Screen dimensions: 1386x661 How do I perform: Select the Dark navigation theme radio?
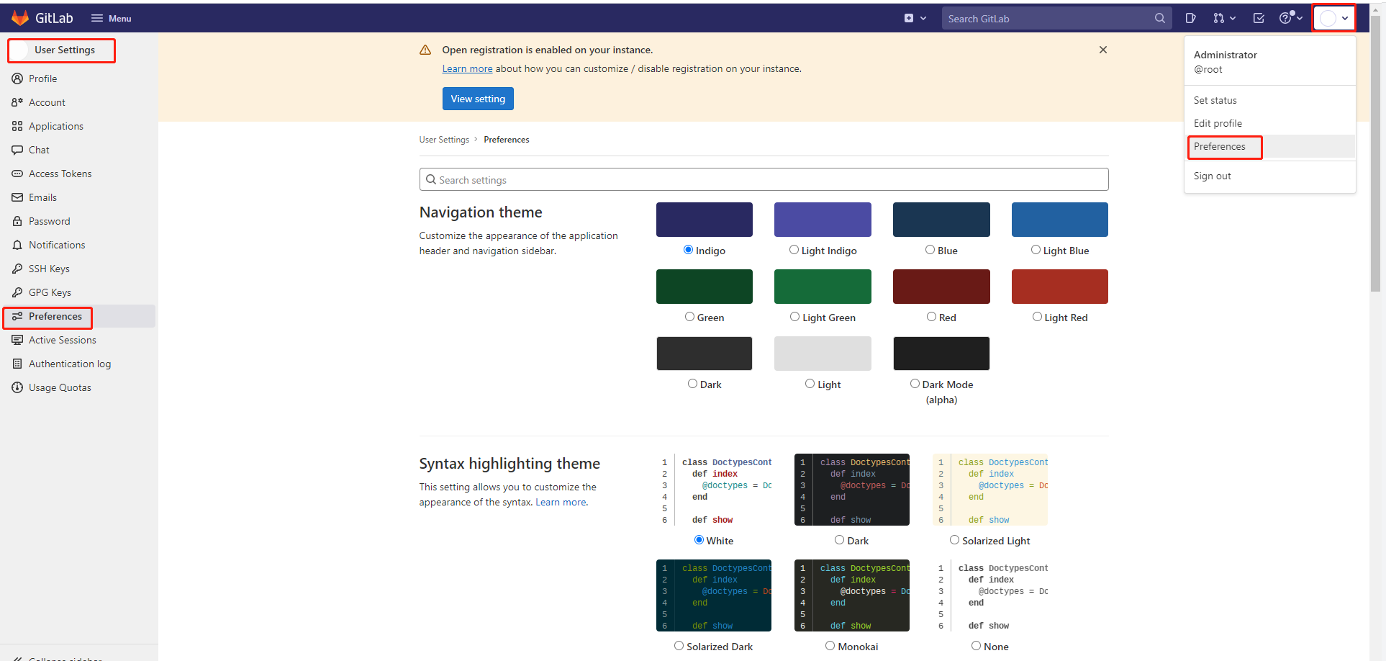[x=692, y=384]
